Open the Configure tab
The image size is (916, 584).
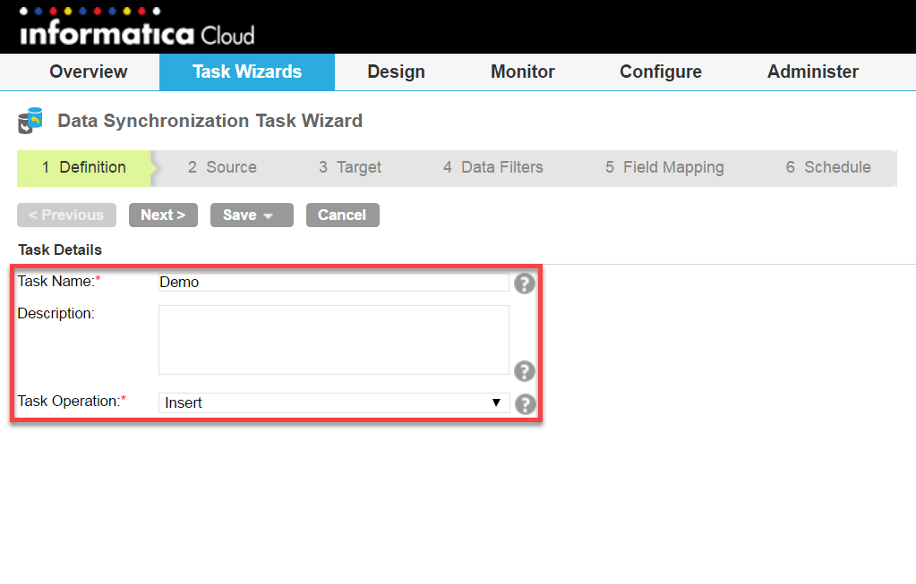coord(661,72)
